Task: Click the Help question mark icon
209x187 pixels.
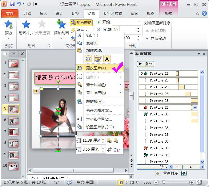Action: coord(204,13)
